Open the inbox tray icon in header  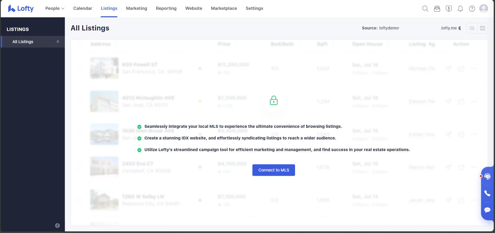click(x=437, y=9)
